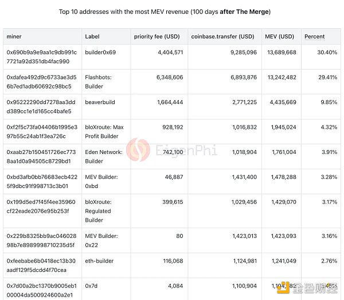Select the miner address starting 0x690b9a9e

41,56
